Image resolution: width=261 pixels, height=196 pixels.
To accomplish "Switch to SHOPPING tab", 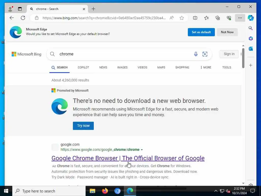I will (182, 67).
